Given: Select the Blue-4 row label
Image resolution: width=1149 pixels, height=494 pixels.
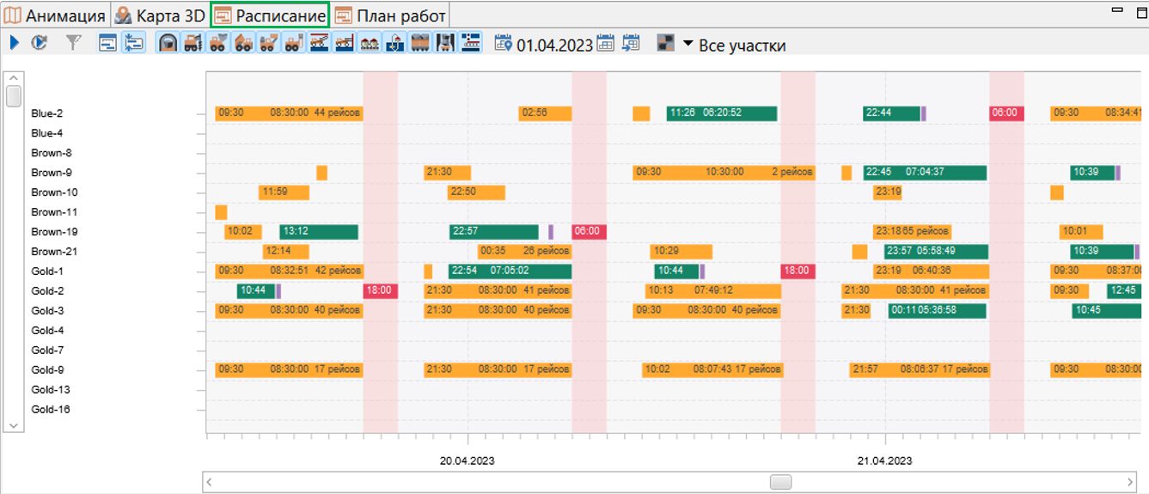Looking at the screenshot, I should 47,133.
